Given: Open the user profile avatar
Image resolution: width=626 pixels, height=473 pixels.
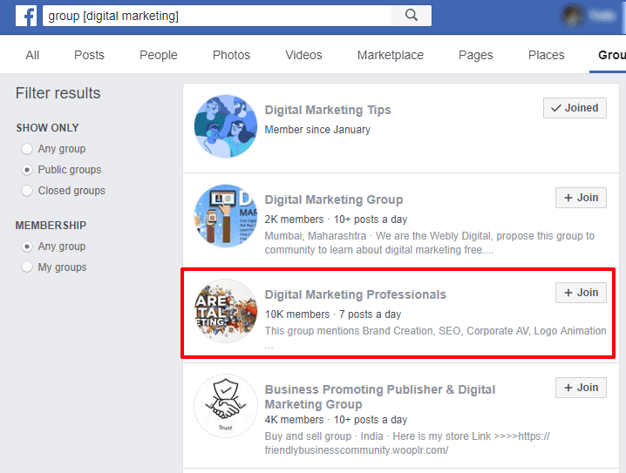Looking at the screenshot, I should [x=573, y=16].
